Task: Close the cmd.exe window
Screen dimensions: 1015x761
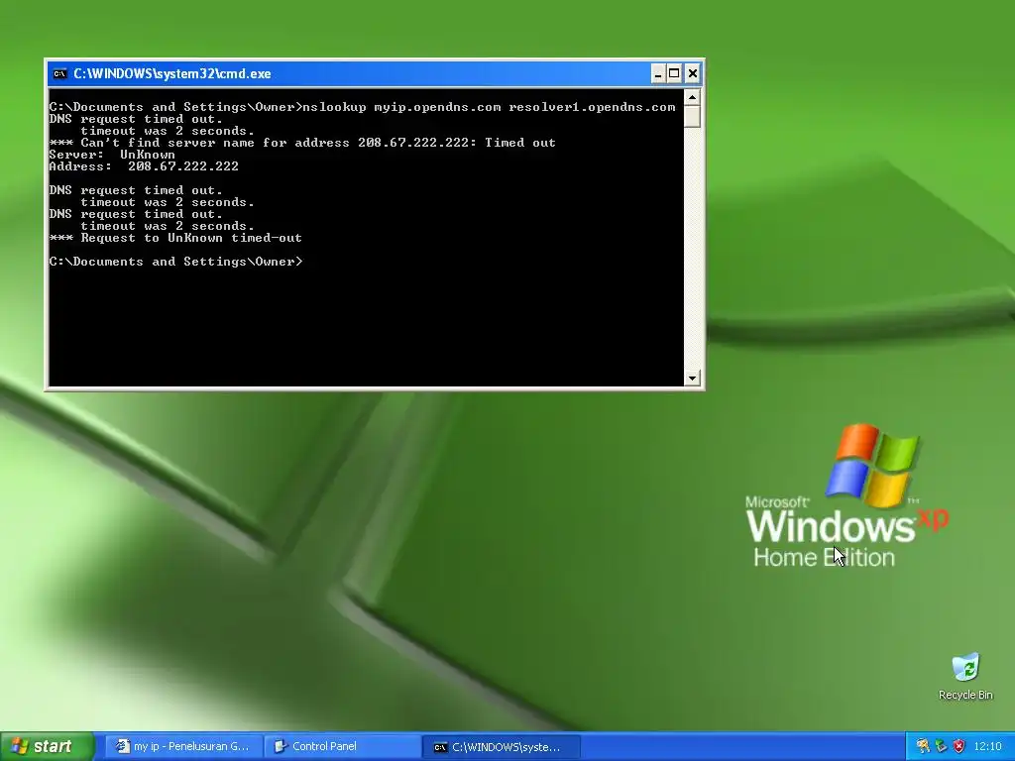Action: pyautogui.click(x=692, y=73)
